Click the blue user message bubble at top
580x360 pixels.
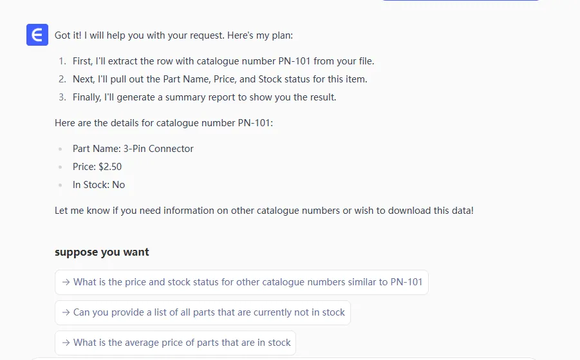pyautogui.click(x=460, y=1)
